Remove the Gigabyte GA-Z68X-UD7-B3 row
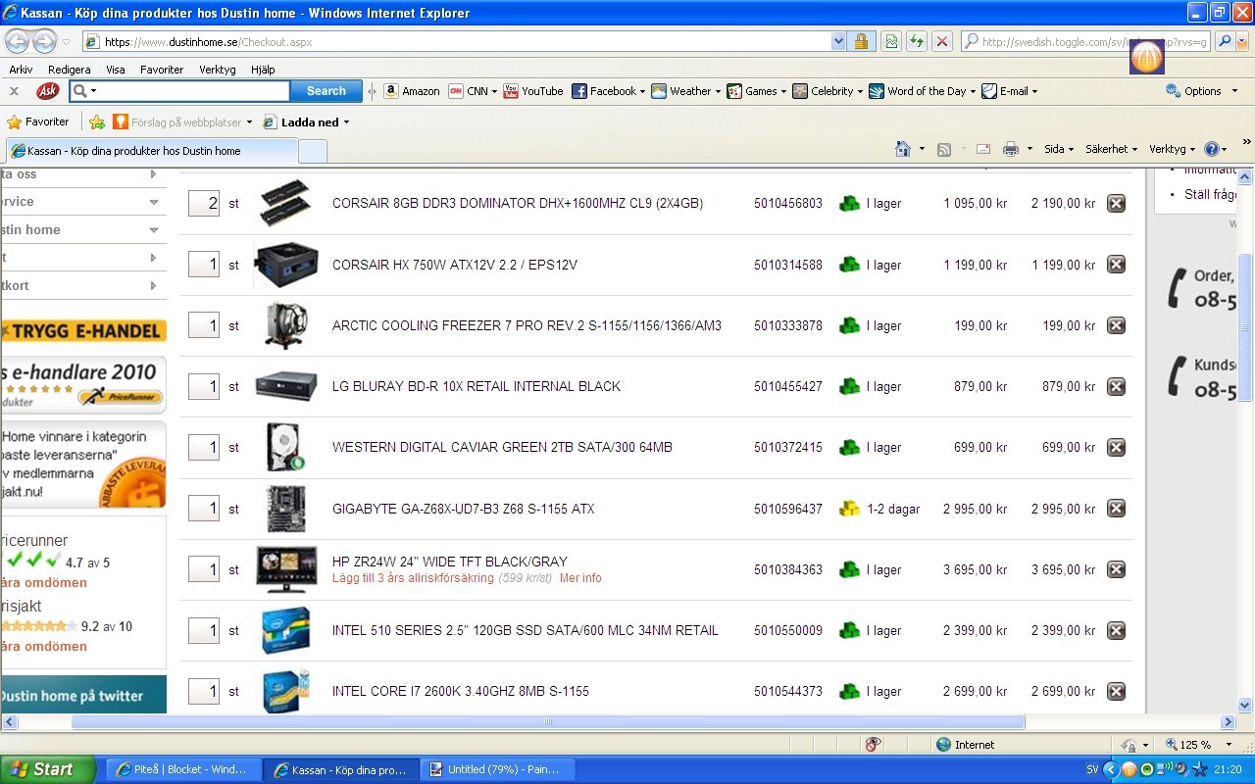Image resolution: width=1255 pixels, height=784 pixels. (1116, 508)
